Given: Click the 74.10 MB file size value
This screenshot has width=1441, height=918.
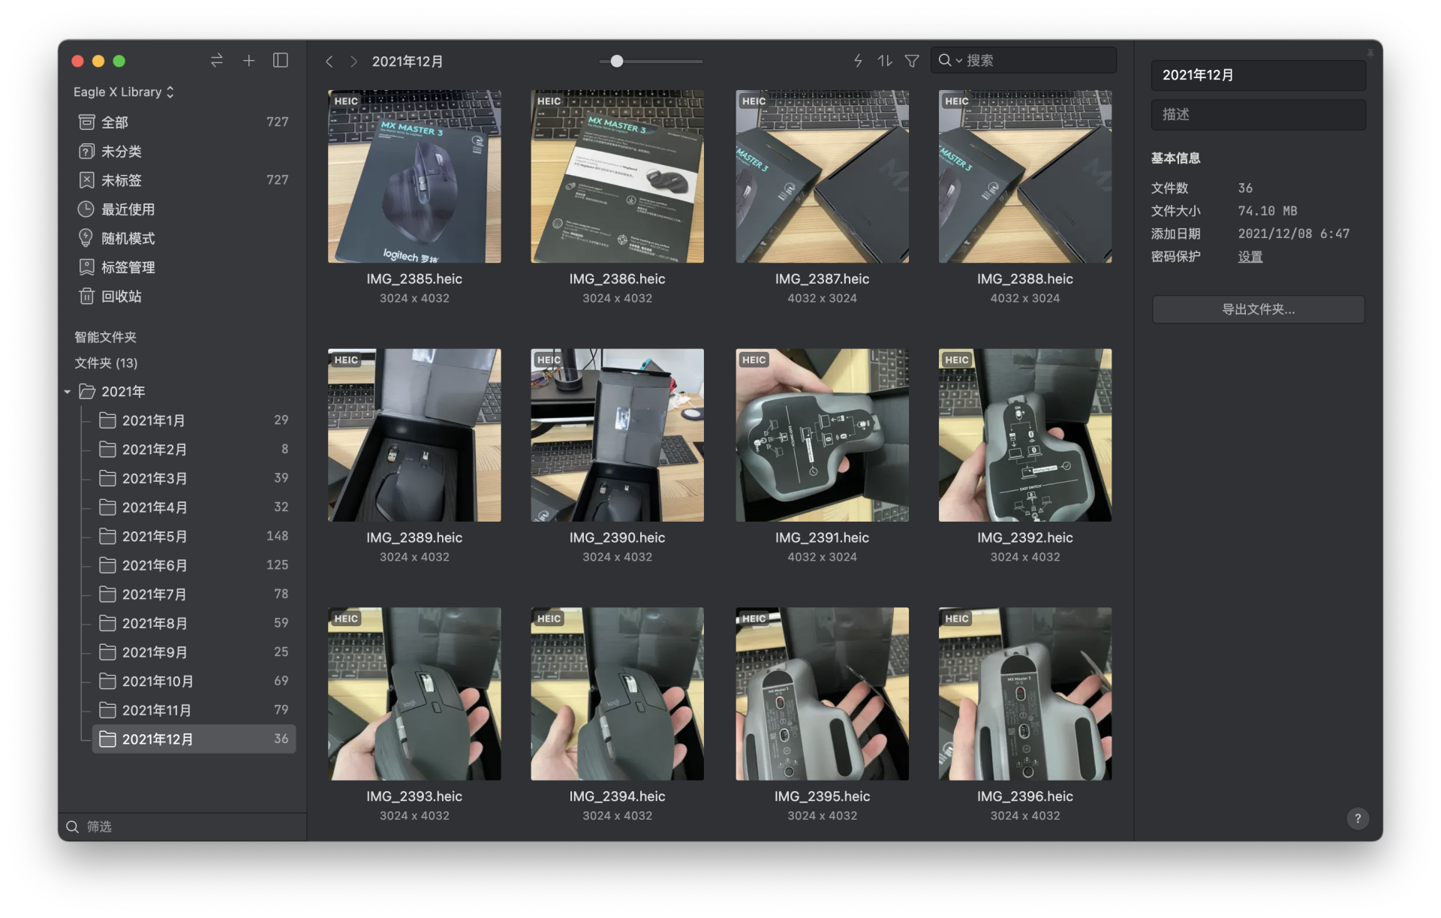Looking at the screenshot, I should coord(1267,211).
